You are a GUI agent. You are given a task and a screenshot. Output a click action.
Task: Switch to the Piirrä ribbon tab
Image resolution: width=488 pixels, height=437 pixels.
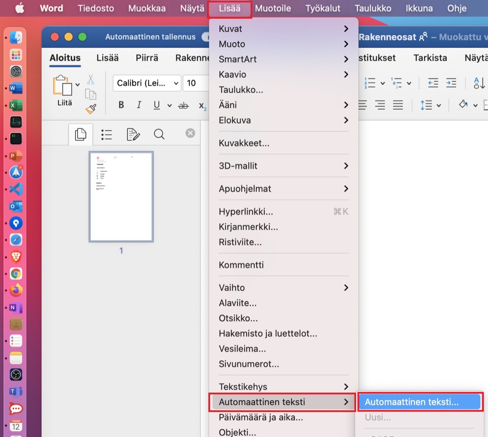tap(147, 58)
